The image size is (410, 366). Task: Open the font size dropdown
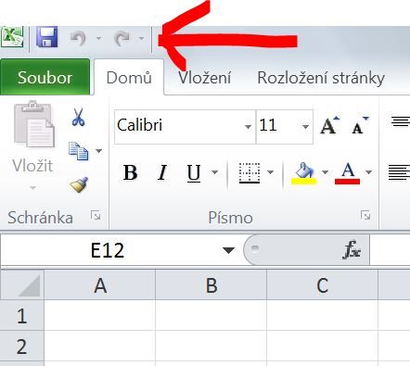pos(305,127)
